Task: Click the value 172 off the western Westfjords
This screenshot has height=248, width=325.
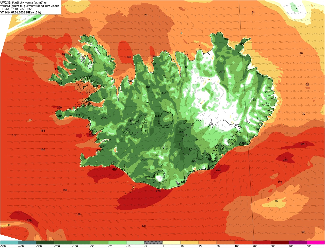Action: point(57,69)
